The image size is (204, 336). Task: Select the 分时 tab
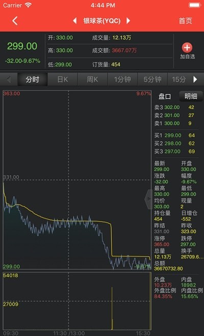click(33, 79)
